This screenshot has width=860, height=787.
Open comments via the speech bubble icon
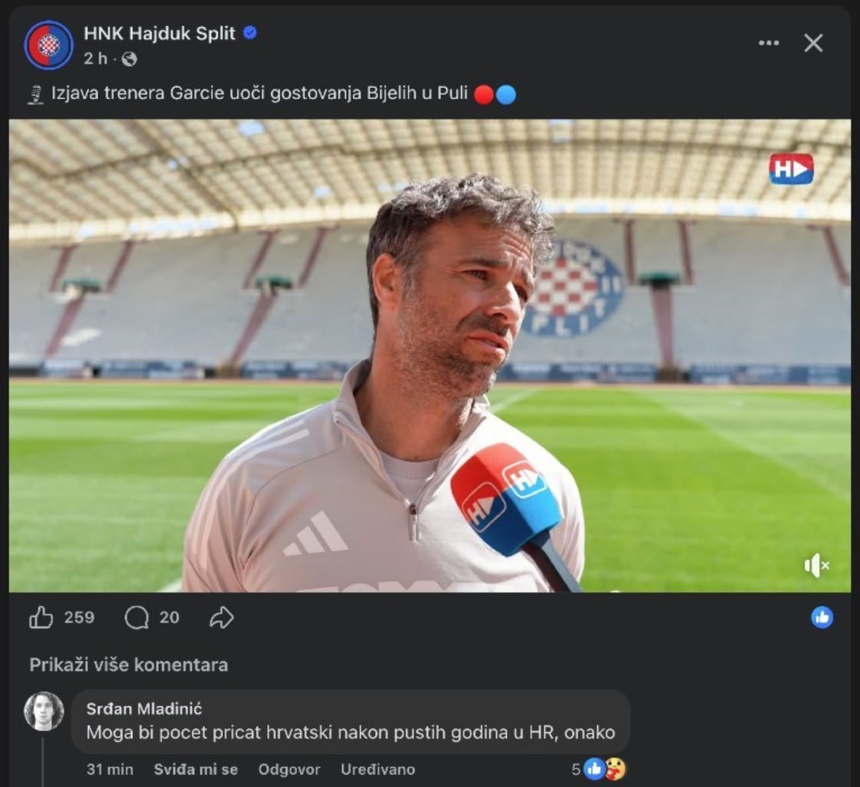pyautogui.click(x=136, y=618)
